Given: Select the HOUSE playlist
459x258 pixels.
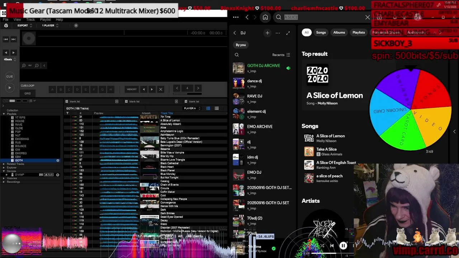Looking at the screenshot, I should [19, 121].
